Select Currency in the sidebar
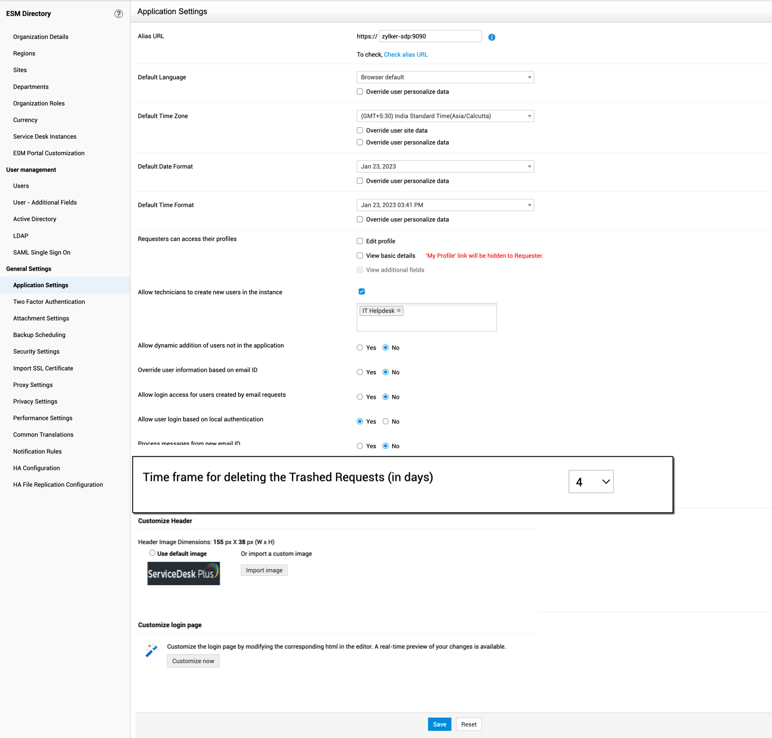Screen dimensions: 772x738 click(x=25, y=120)
